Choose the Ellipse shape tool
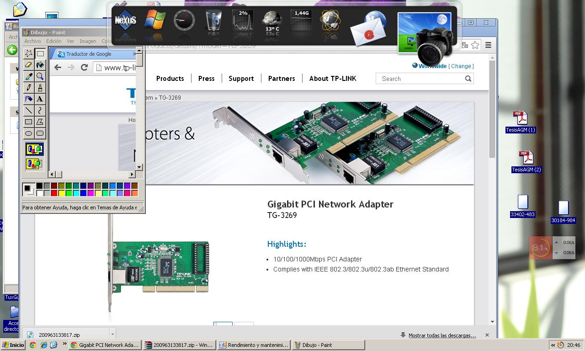Image resolution: width=585 pixels, height=351 pixels. [x=29, y=133]
